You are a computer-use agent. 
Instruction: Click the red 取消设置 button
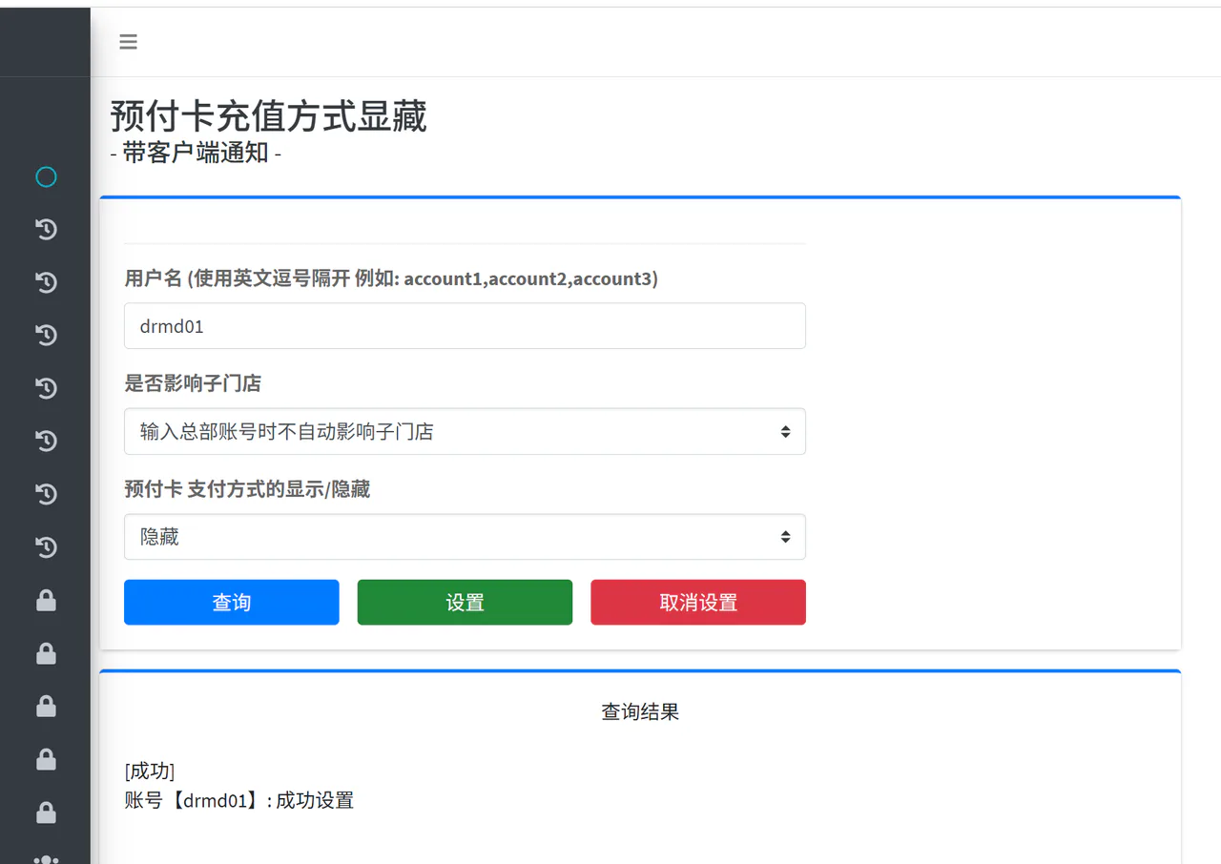click(x=698, y=603)
